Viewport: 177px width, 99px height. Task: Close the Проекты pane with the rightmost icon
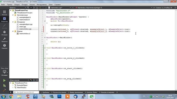[x=37, y=8]
